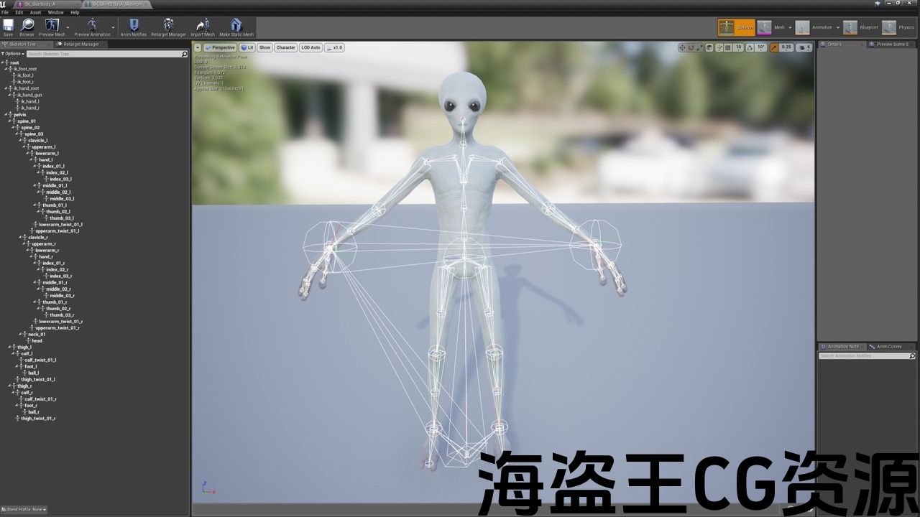This screenshot has height=517, width=920.
Task: Click the Import Mesh icon
Action: (x=203, y=27)
